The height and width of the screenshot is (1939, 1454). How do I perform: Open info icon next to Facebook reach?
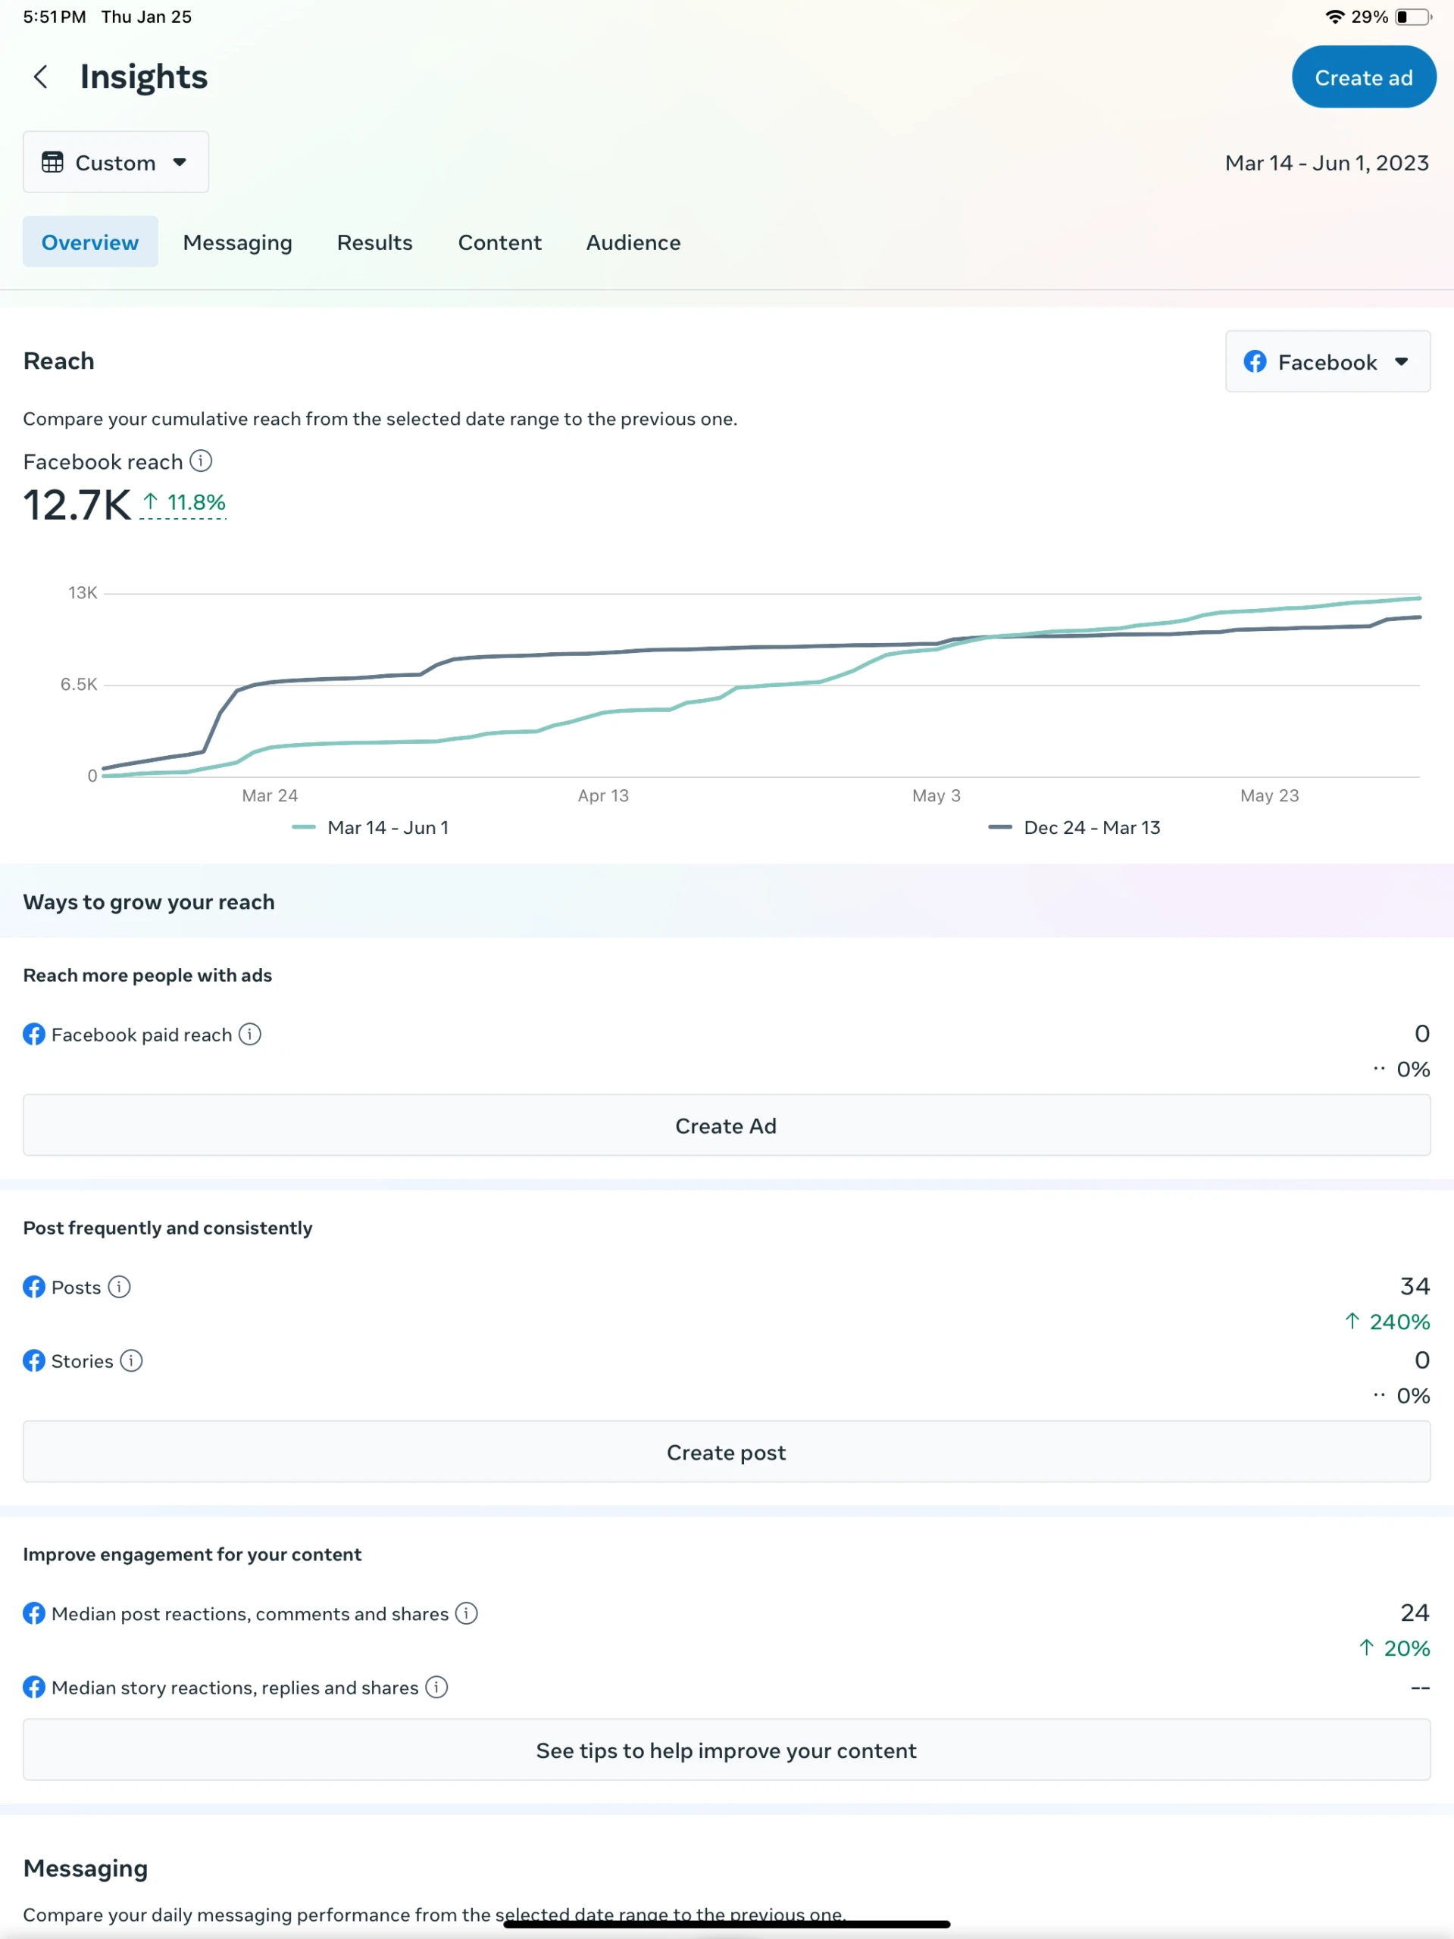tap(201, 461)
